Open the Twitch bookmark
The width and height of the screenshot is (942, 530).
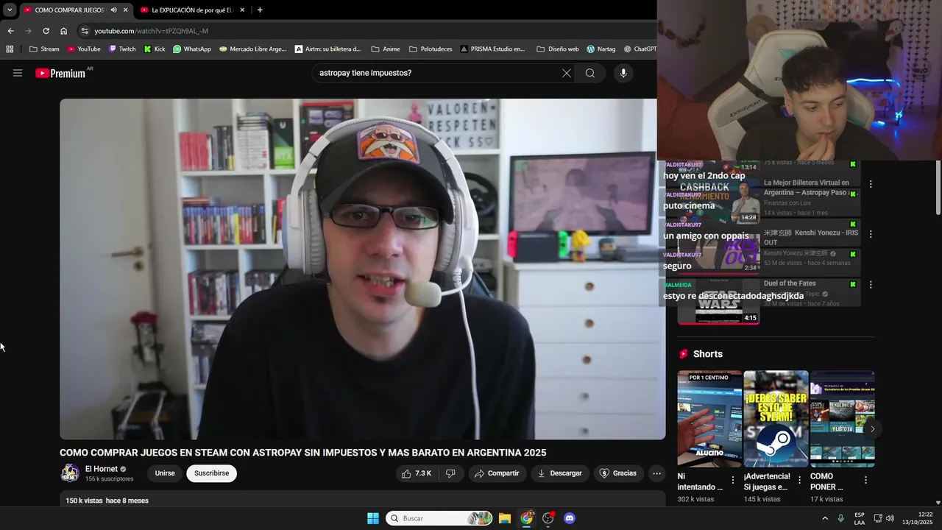pos(122,49)
